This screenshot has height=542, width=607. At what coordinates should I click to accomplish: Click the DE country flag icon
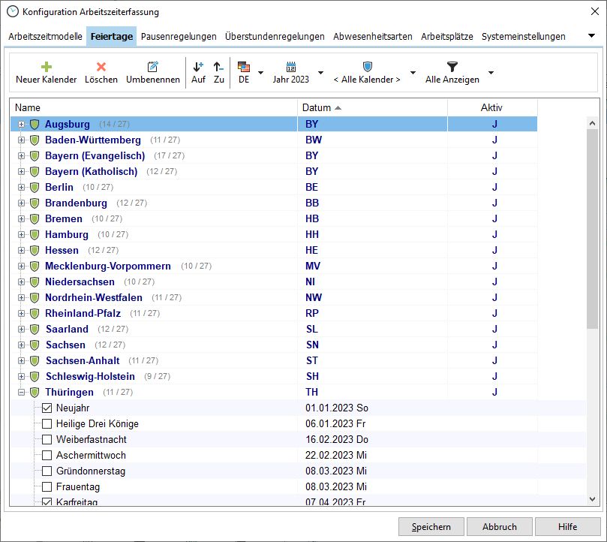[x=244, y=67]
